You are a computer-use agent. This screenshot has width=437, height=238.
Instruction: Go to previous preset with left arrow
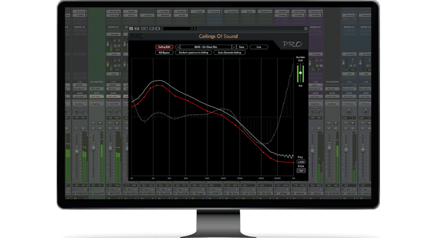178,46
